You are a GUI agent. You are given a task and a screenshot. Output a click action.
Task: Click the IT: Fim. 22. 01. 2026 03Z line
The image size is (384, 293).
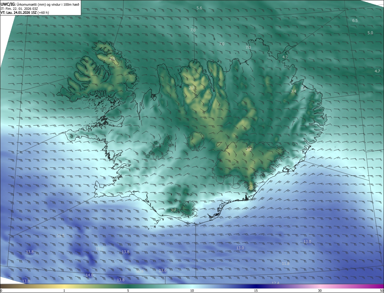(x=19, y=8)
